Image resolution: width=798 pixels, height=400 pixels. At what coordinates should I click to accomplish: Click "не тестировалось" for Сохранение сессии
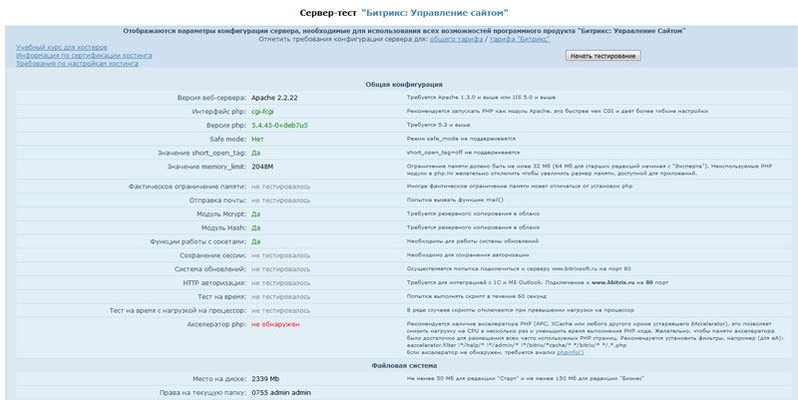click(x=280, y=255)
